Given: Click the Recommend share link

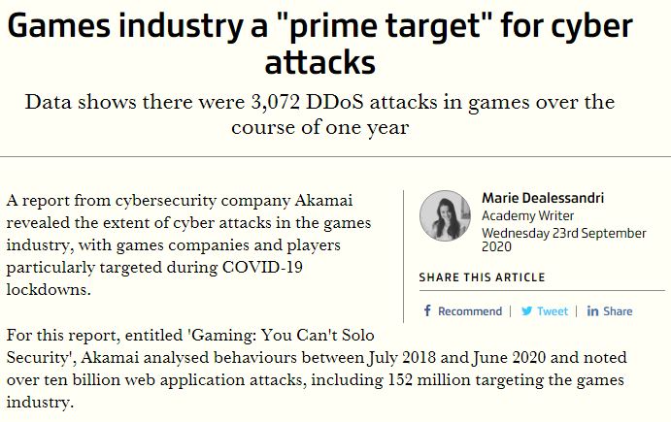Looking at the screenshot, I should (470, 311).
